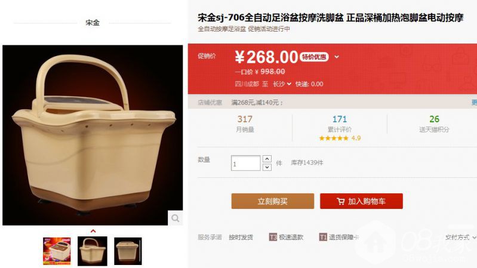Image resolution: width=477 pixels, height=268 pixels.
Task: Expand the 支付方式 payment methods dropdown
Action: pyautogui.click(x=460, y=238)
